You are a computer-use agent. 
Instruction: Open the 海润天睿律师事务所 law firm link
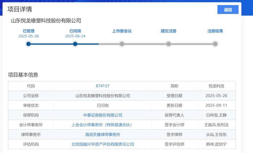click(x=103, y=135)
